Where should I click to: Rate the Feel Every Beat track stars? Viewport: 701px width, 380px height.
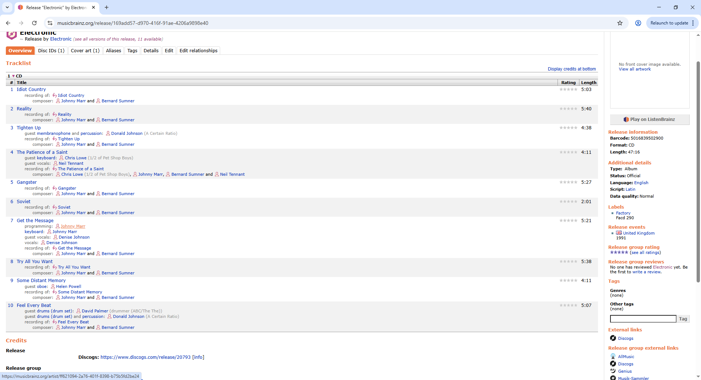[x=568, y=305]
